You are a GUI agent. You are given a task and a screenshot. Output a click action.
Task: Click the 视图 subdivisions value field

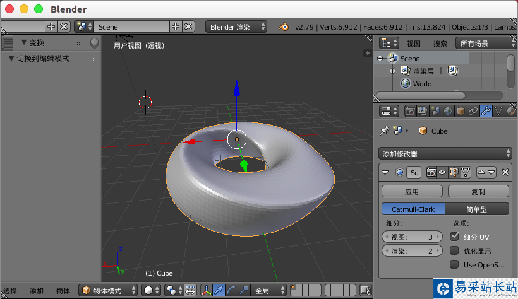tap(412, 237)
